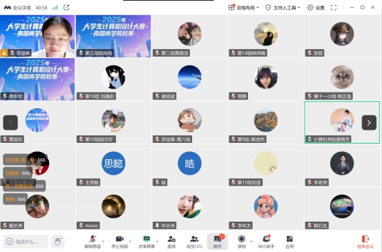The image size is (382, 252).
Task: Click the 结束会议 end meeting button
Action: point(365,242)
